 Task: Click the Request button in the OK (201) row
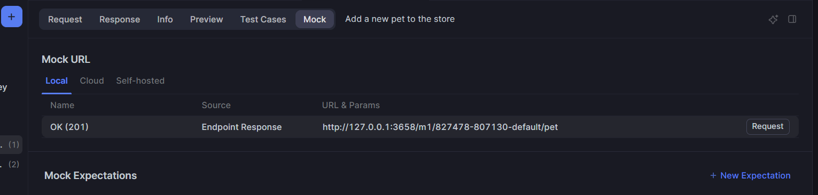pyautogui.click(x=768, y=127)
